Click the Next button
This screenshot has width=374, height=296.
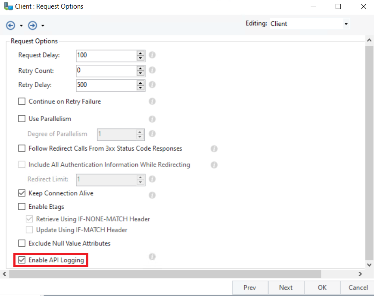(x=286, y=287)
